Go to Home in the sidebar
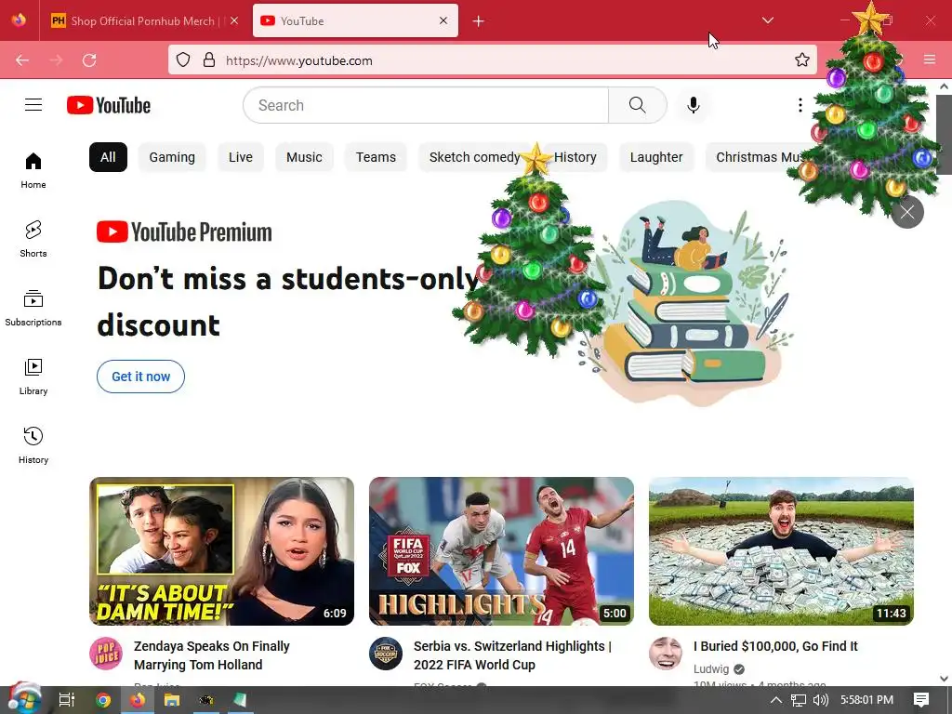Viewport: 952px width, 714px height. 33,171
